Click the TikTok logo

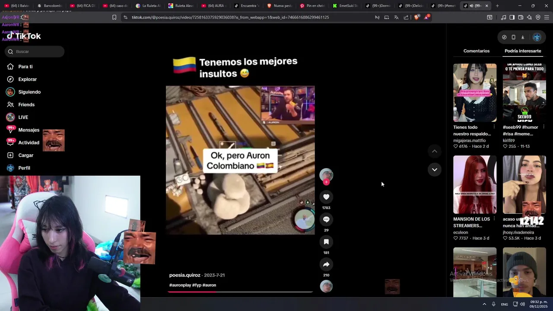point(24,36)
